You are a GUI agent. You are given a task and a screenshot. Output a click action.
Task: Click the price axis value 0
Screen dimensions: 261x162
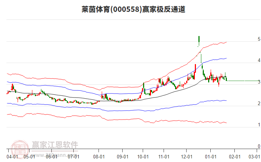pyautogui.click(x=259, y=146)
